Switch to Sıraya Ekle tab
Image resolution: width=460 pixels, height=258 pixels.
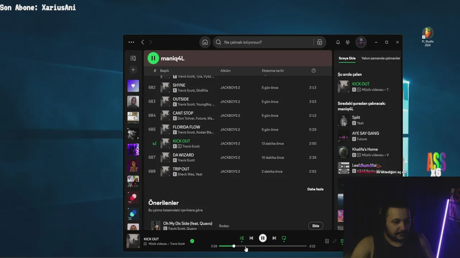pos(347,58)
